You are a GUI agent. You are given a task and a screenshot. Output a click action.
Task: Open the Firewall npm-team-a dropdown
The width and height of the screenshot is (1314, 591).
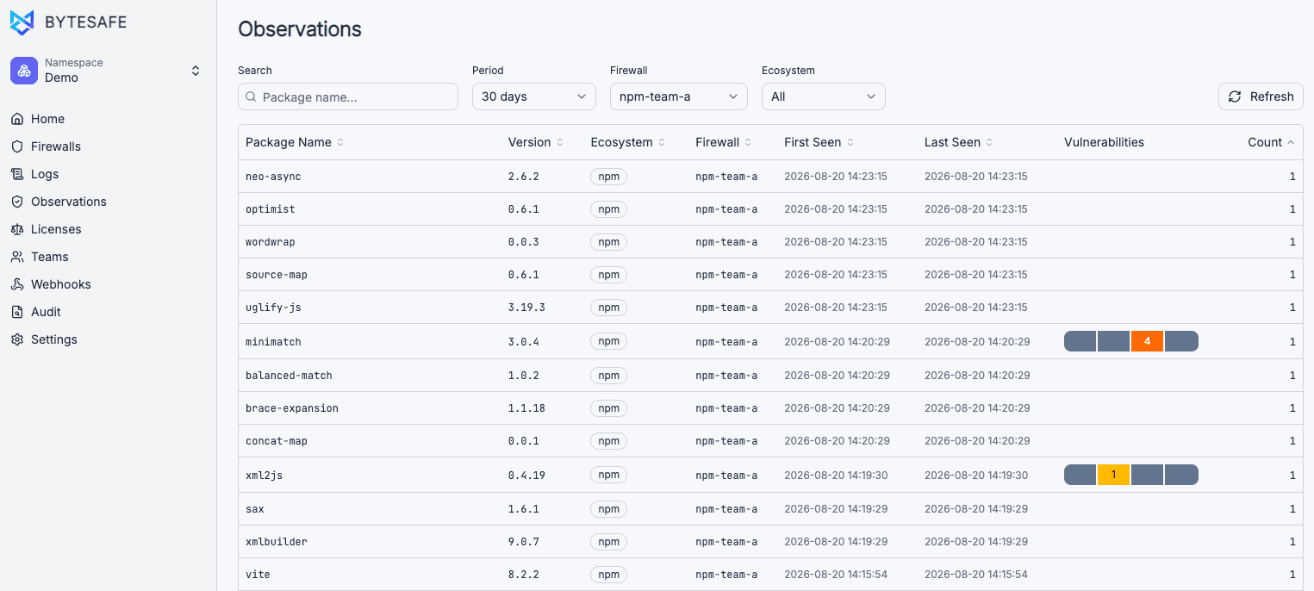[679, 96]
